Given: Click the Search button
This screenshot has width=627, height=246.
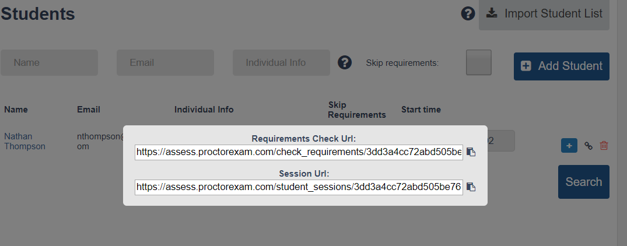Looking at the screenshot, I should (584, 182).
